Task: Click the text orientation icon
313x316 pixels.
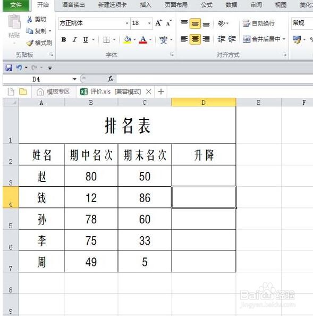Action: coord(222,23)
